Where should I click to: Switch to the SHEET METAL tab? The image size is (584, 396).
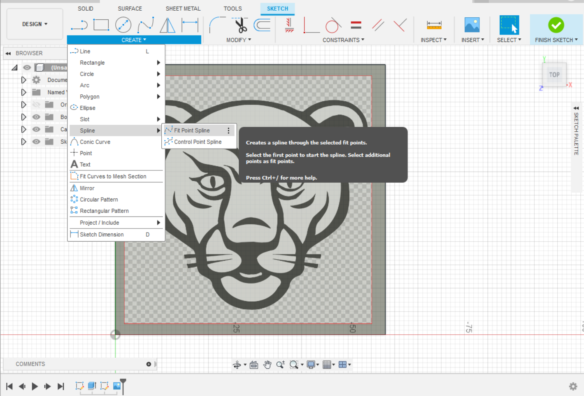183,9
